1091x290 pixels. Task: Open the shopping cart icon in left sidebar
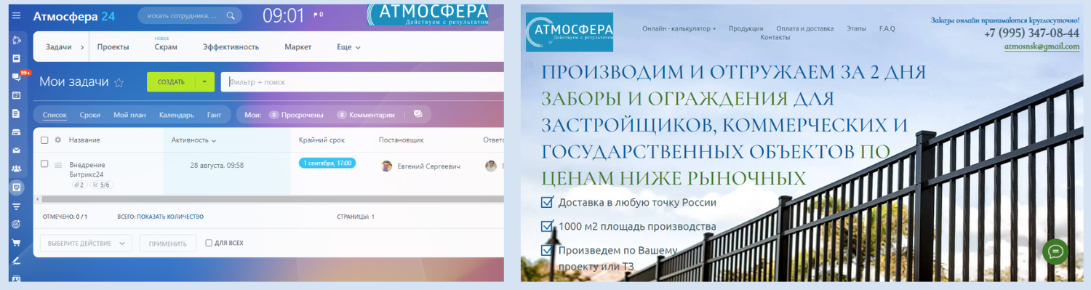16,243
